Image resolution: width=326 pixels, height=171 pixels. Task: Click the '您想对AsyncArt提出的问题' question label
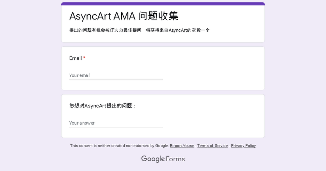(x=102, y=106)
